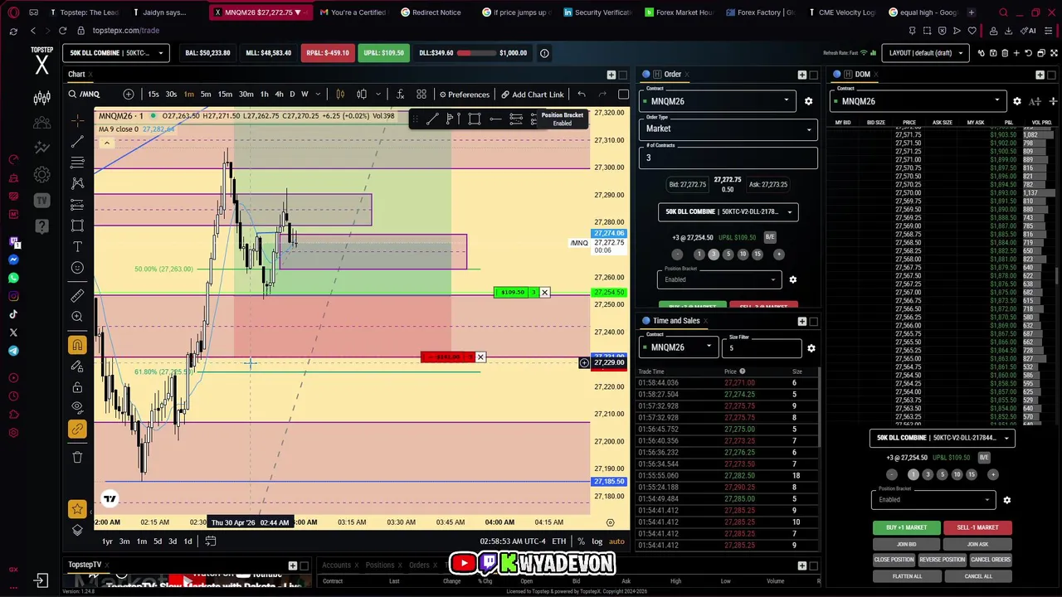The width and height of the screenshot is (1062, 597).
Task: Toggle auto scale on the chart
Action: click(616, 541)
